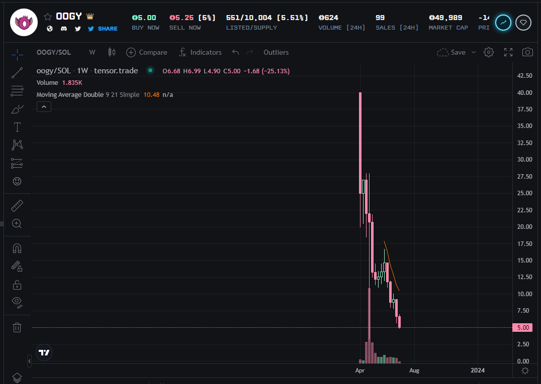The image size is (541, 384).
Task: Click the green market status dot
Action: point(150,71)
